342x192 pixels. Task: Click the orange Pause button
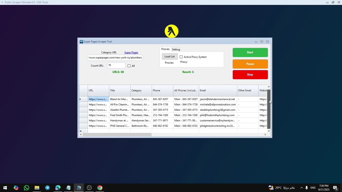[250, 64]
